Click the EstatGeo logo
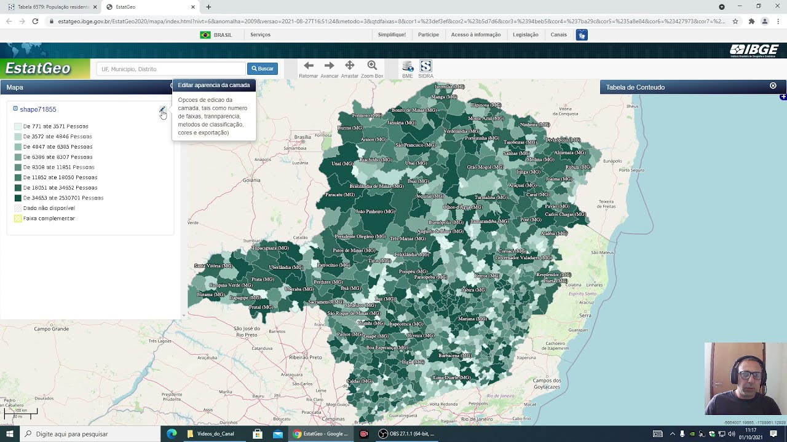The width and height of the screenshot is (787, 442). pos(38,68)
